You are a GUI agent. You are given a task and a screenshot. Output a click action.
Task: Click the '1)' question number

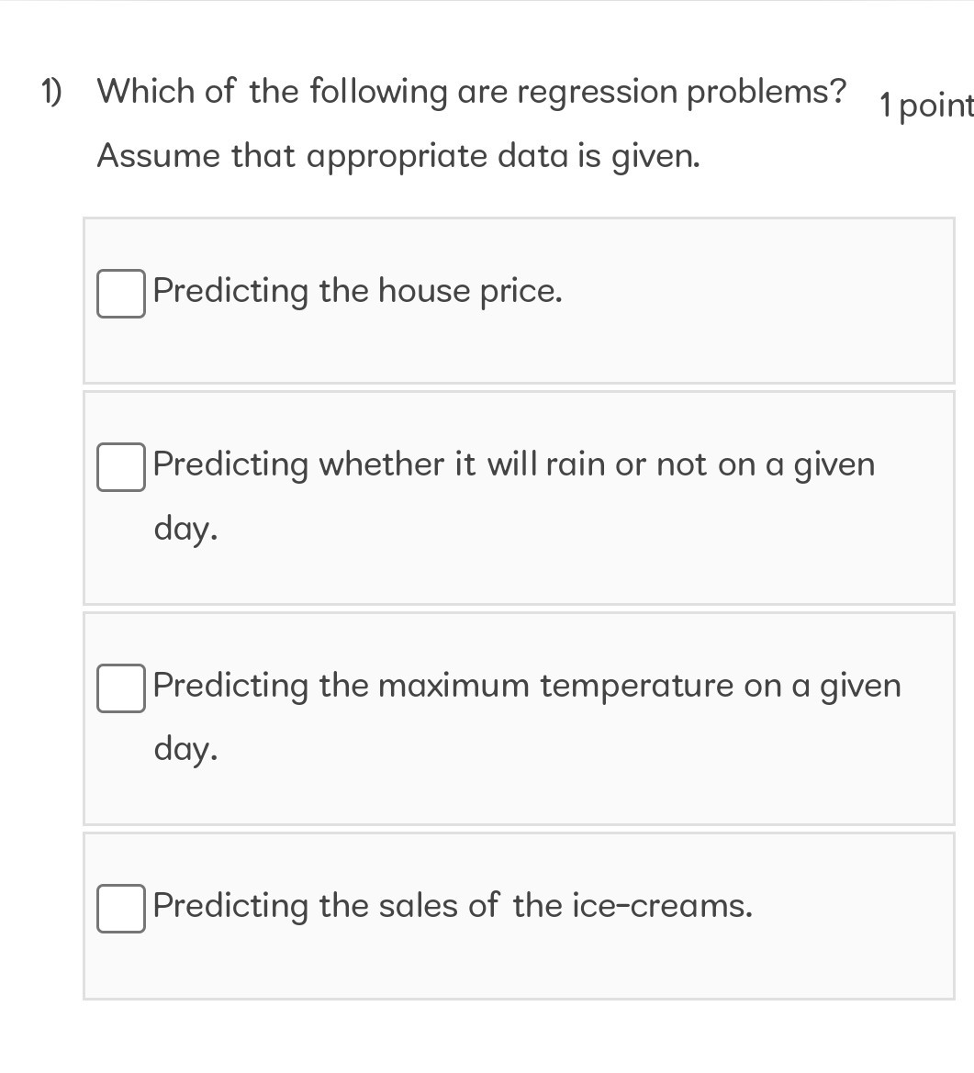(x=50, y=90)
